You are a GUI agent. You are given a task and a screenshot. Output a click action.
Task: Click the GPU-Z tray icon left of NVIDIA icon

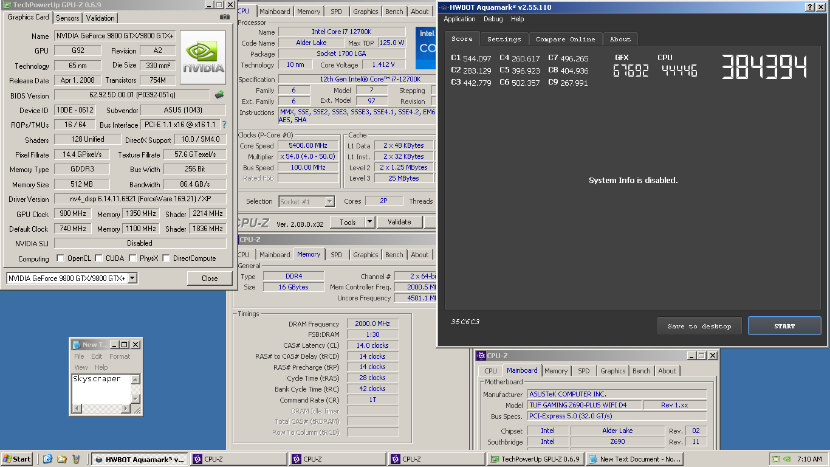click(776, 459)
